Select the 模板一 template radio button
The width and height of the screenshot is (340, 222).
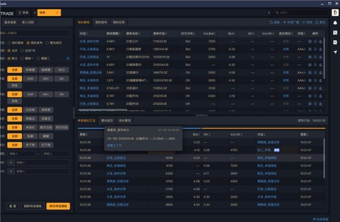click(22, 58)
